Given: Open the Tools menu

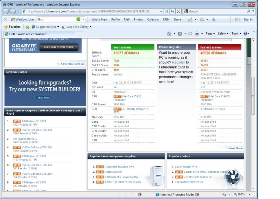Looking at the screenshot, I should pyautogui.click(x=237, y=34).
